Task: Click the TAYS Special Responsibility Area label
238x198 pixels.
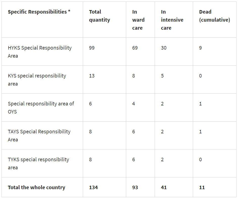Action: point(39,135)
